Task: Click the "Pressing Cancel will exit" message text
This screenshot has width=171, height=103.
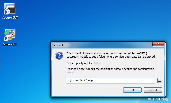Action: tap(110, 71)
